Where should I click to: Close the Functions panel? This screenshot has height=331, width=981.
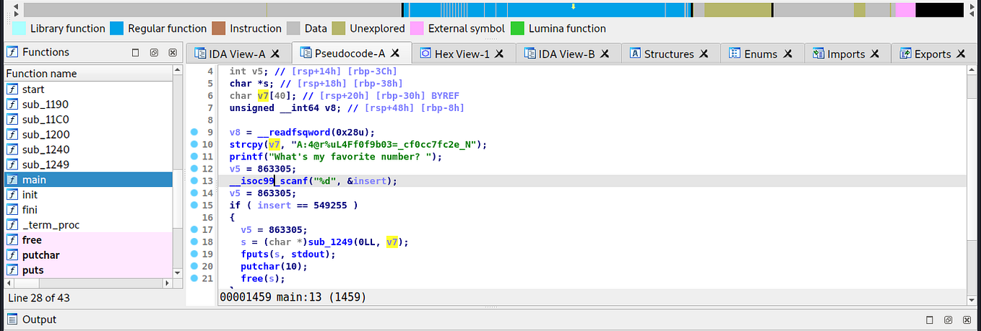tap(172, 53)
